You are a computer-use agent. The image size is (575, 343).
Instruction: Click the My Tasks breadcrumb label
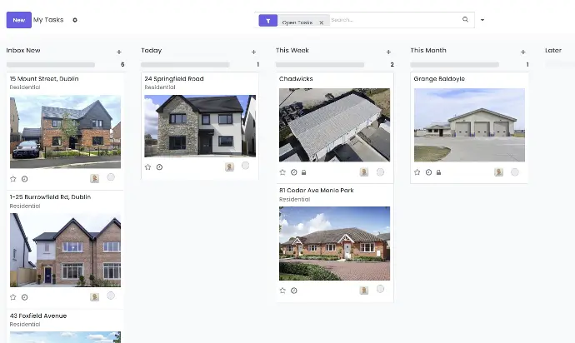[48, 20]
